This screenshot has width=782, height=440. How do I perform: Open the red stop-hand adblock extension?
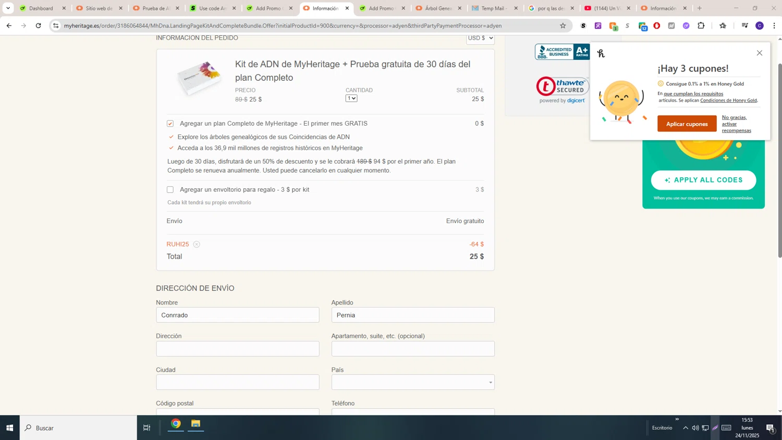click(657, 26)
